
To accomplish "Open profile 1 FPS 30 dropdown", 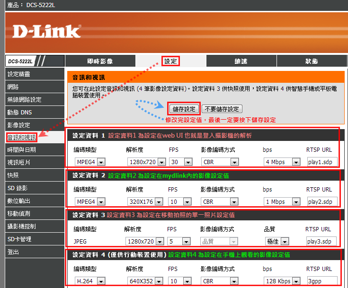I will (181, 162).
